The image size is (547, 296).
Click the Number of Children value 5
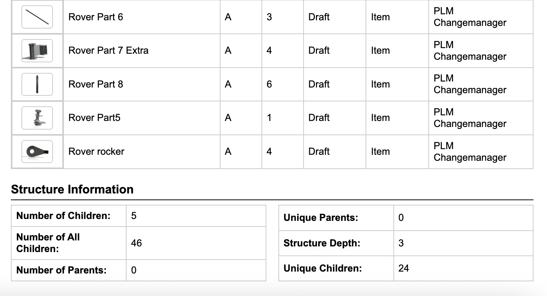(x=134, y=216)
